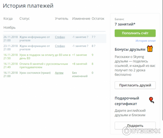
Task: Click the Учитель column header
Action: [x=61, y=19]
